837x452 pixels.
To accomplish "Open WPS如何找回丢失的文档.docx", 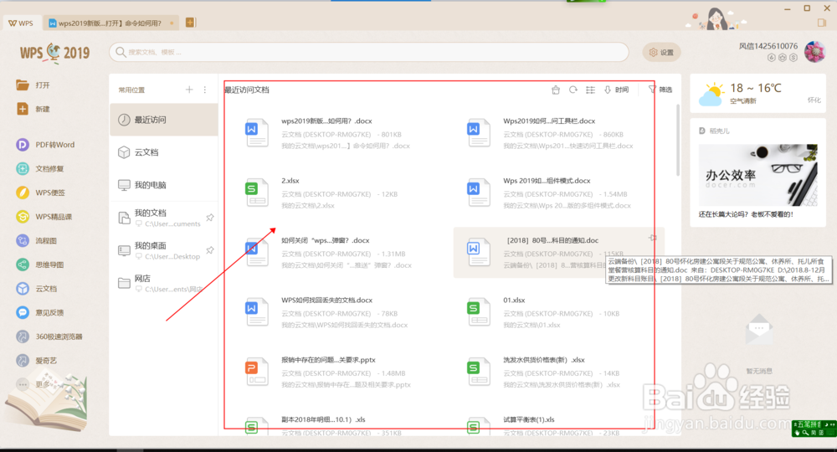I will pyautogui.click(x=341, y=313).
